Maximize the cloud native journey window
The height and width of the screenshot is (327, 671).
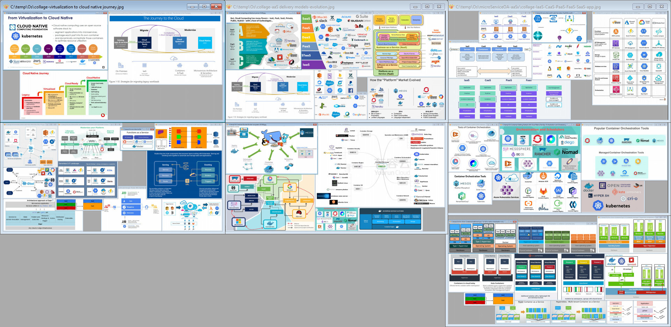(x=204, y=7)
